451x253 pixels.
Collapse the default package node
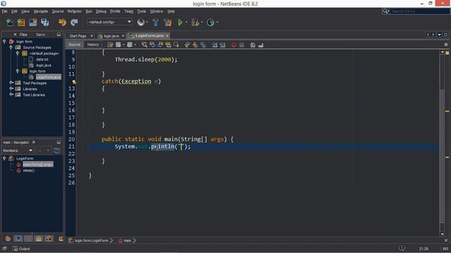click(18, 53)
